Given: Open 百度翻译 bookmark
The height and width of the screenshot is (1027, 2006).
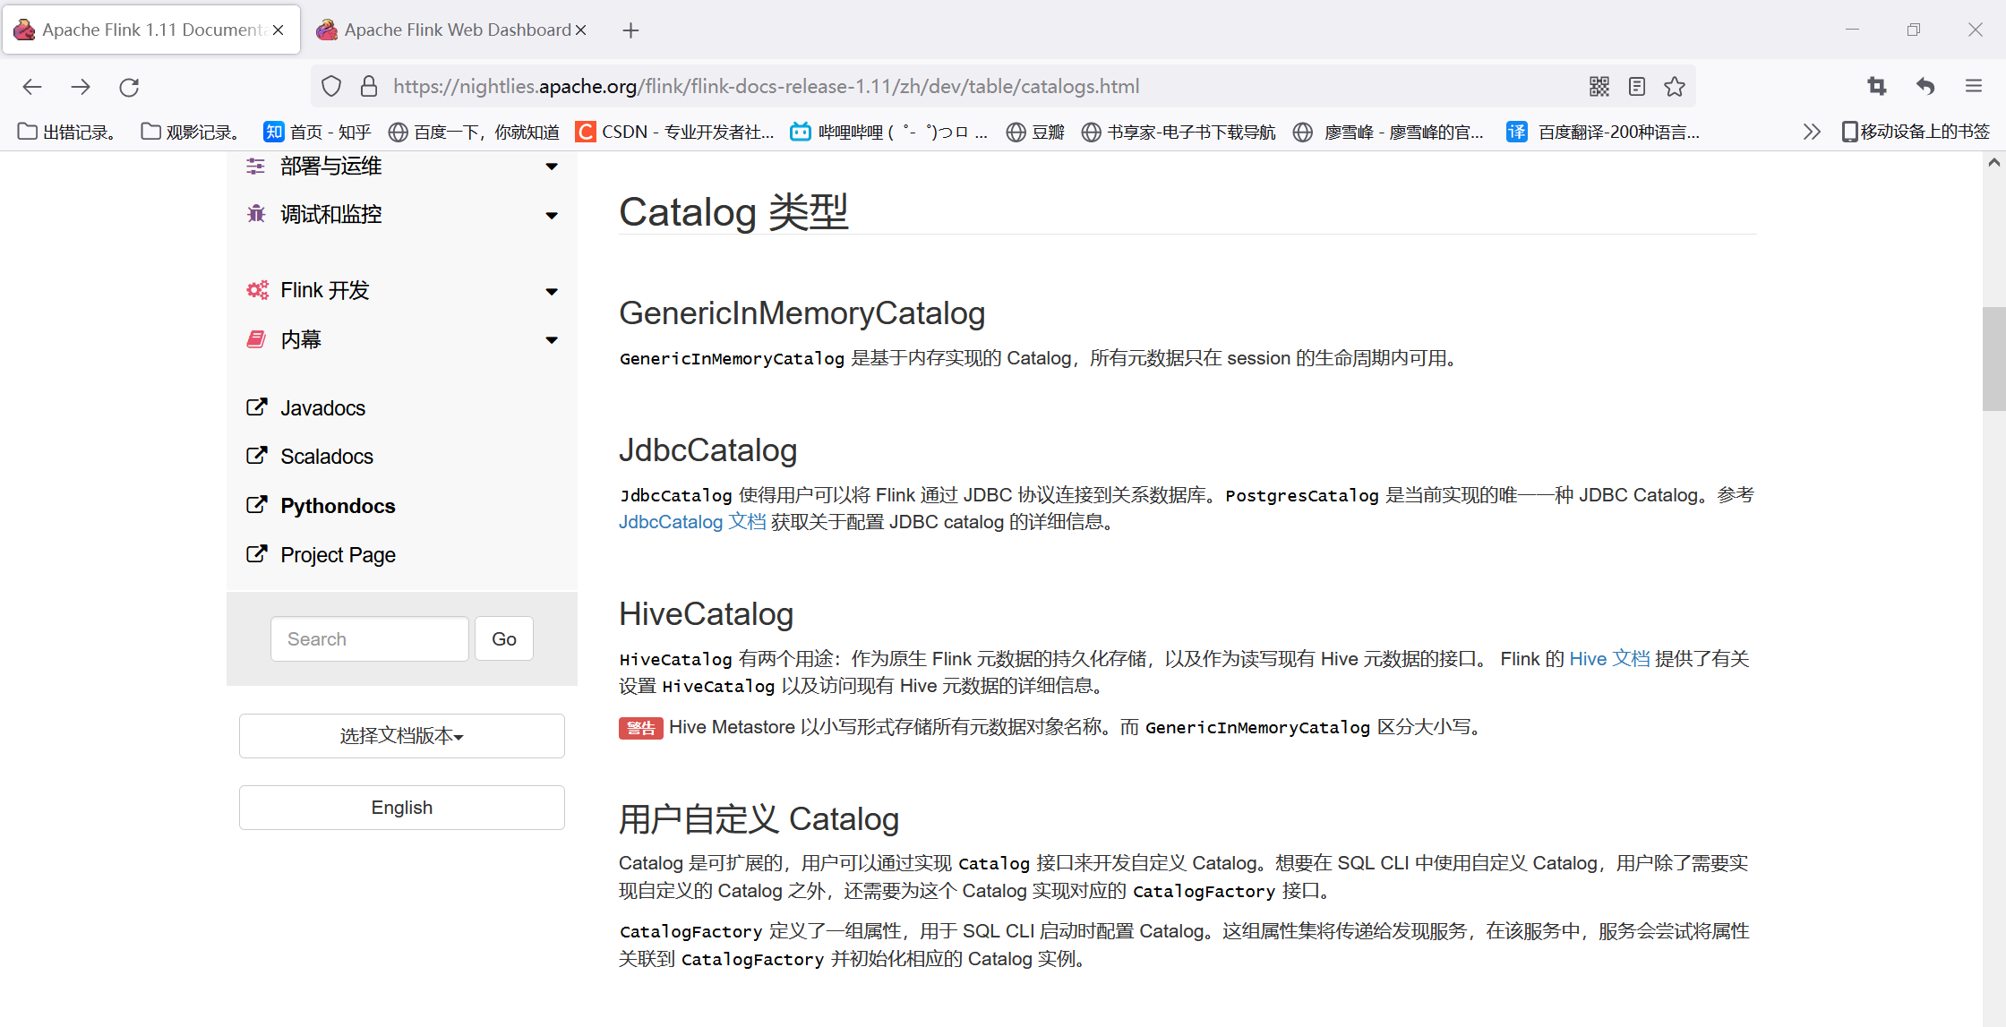Looking at the screenshot, I should [1603, 133].
